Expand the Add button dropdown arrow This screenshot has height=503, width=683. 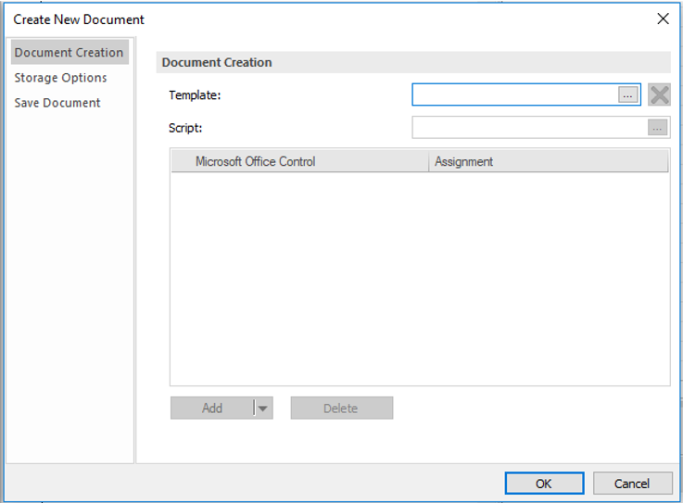[263, 409]
